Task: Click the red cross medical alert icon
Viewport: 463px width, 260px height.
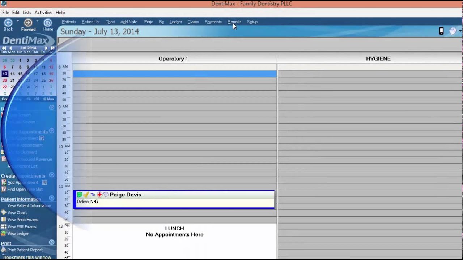Action: pyautogui.click(x=99, y=195)
